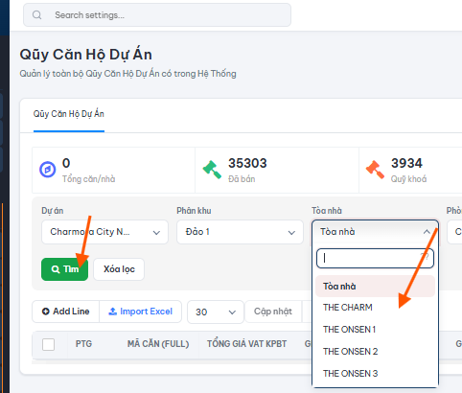Click the compass icon beside Tổng căn/nhà
Screen dimensions: 462x393
pos(48,170)
